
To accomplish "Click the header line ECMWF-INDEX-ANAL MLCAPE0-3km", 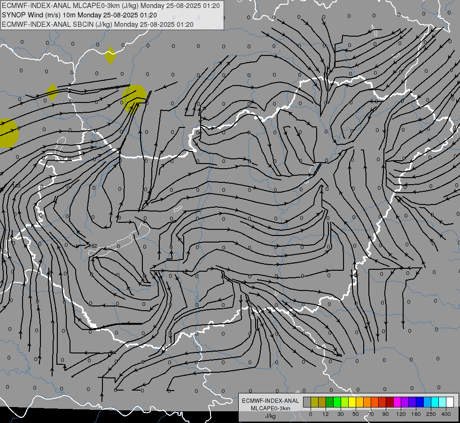I will click(x=110, y=6).
